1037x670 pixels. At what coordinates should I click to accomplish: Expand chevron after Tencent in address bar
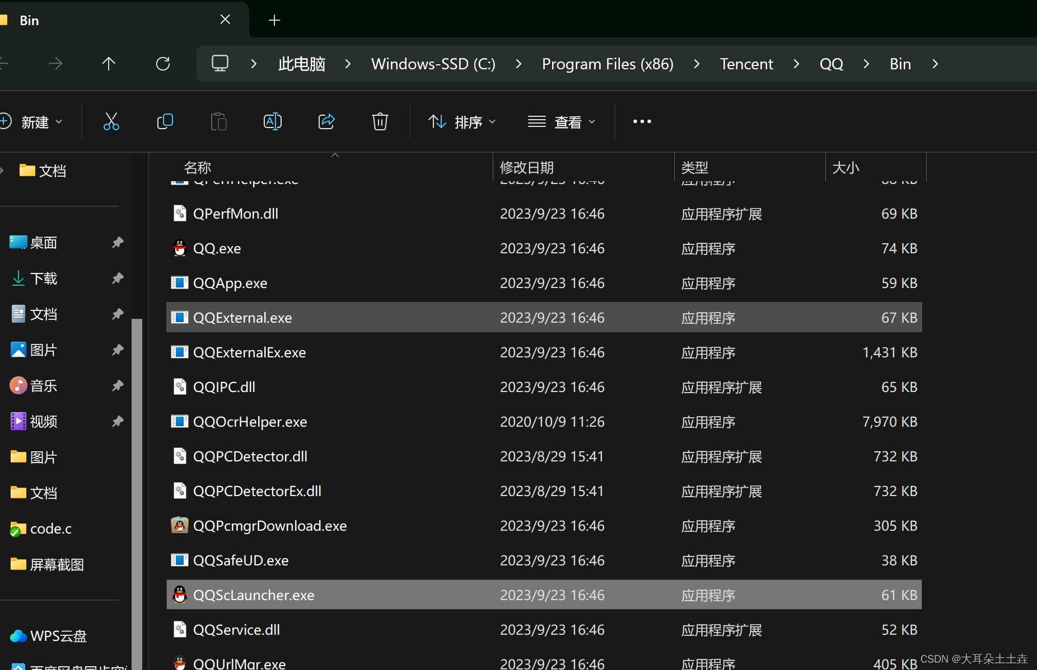796,64
